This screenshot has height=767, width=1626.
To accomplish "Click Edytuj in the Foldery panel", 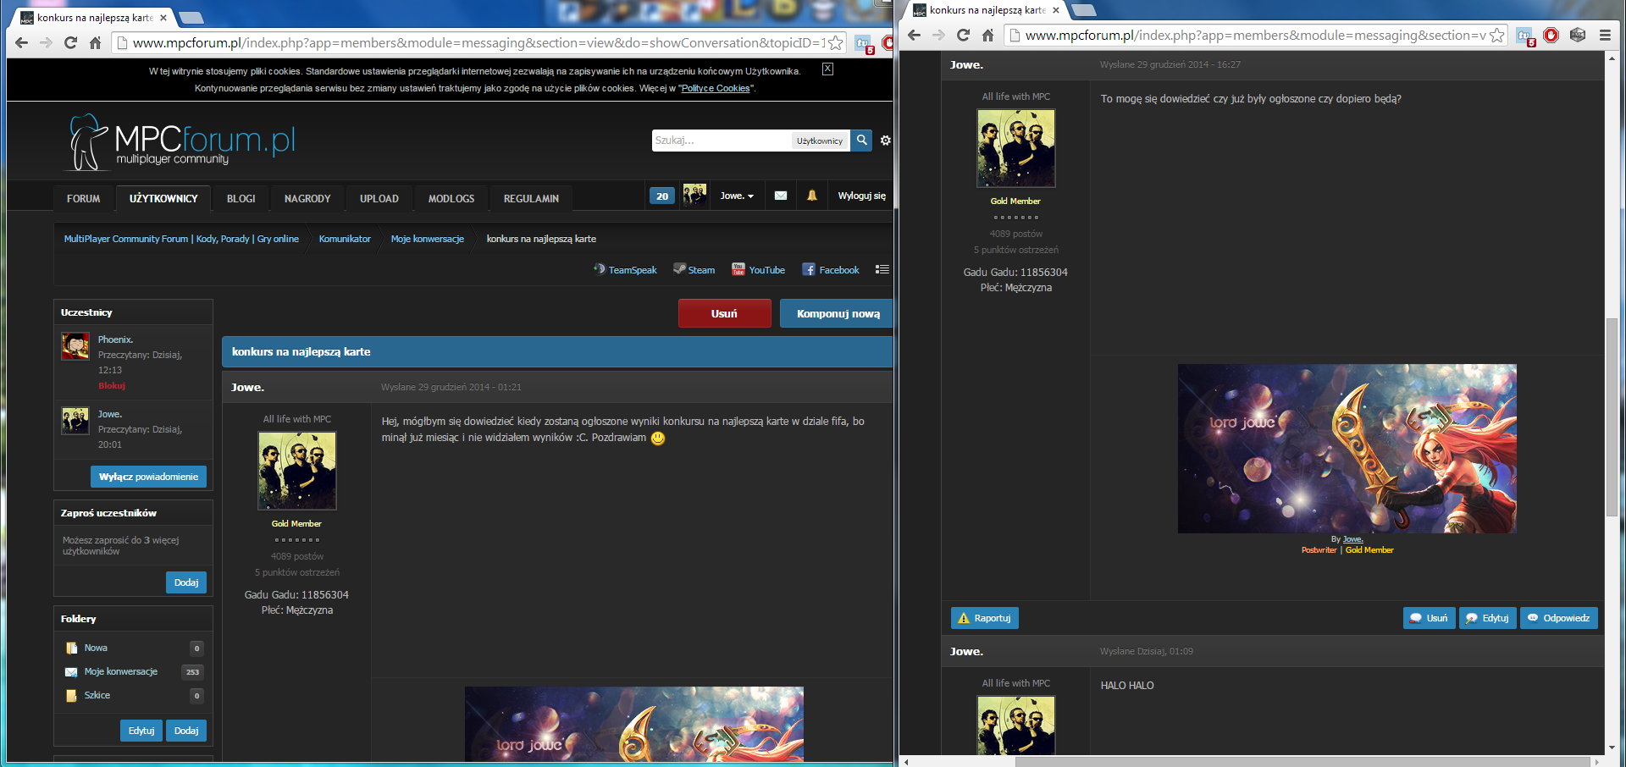I will 141,731.
